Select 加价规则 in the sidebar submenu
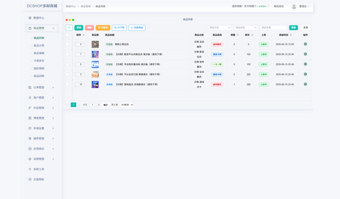Screen dimensions: 340x199 [39, 68]
